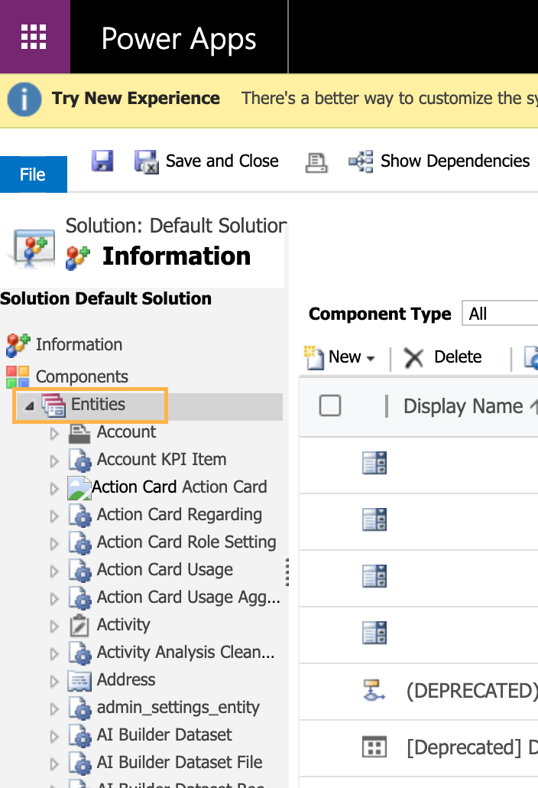Click the Save and Close icon
538x788 pixels.
146,161
